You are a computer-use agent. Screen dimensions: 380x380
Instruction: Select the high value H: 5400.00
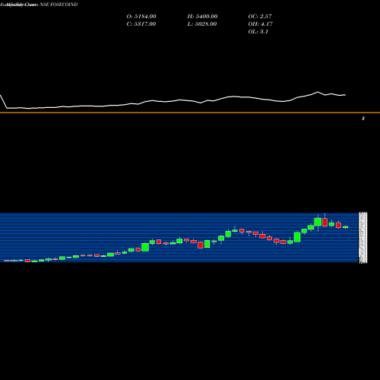pyautogui.click(x=202, y=17)
